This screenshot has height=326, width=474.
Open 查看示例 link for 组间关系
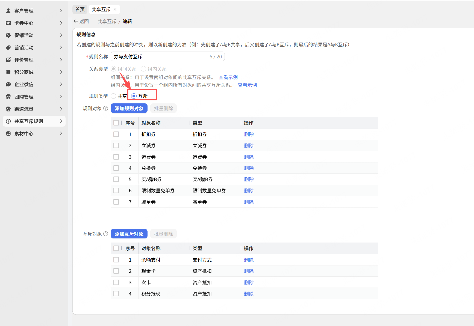pos(228,77)
